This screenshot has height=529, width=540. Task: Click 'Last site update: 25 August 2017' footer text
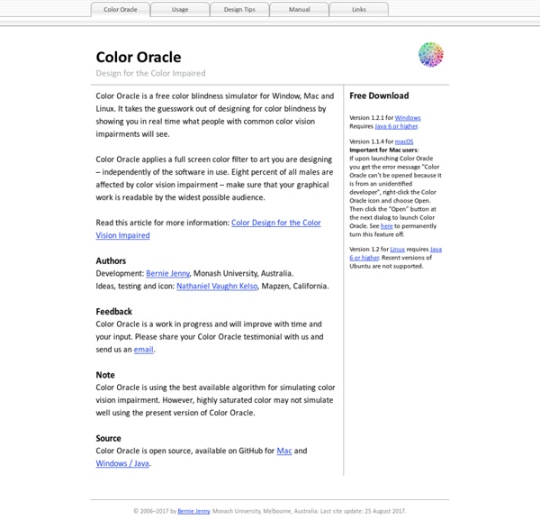[363, 511]
